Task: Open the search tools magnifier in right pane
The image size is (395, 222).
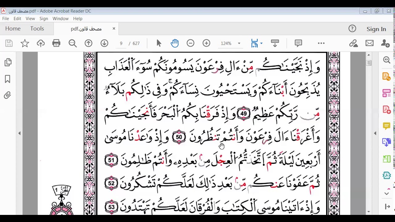Action: click(387, 60)
